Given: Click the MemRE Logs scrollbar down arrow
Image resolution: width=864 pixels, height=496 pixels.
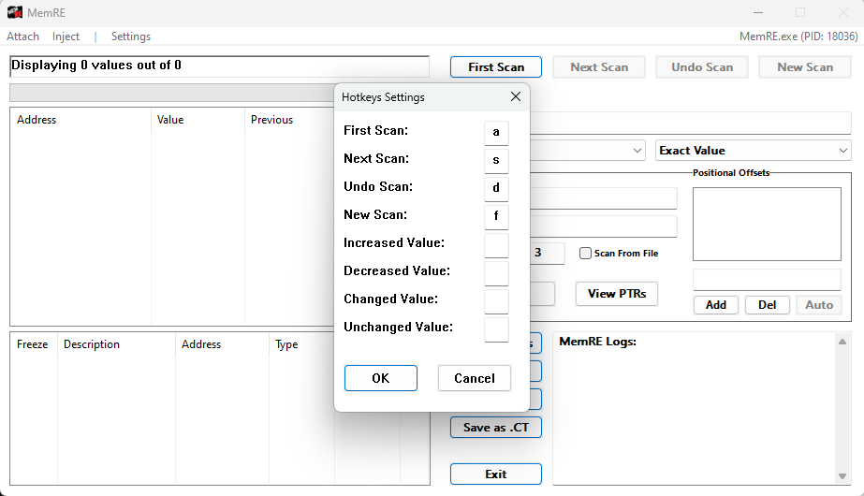Looking at the screenshot, I should click(x=843, y=475).
